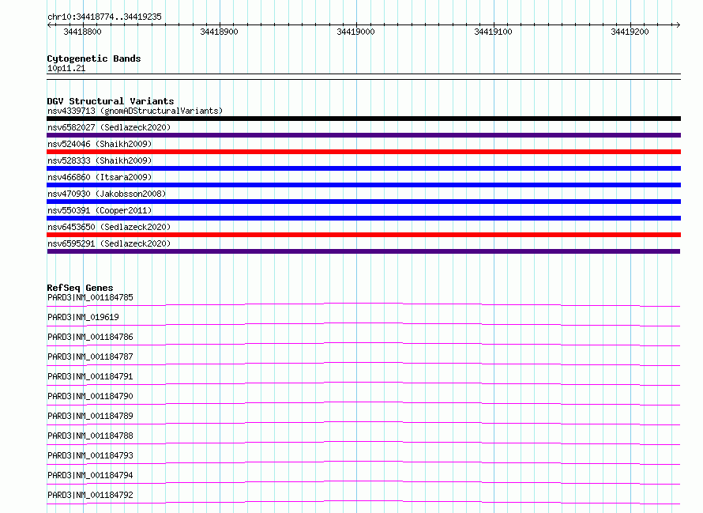
Task: Open transcript PARD3|NM_001184794
Action: (x=90, y=475)
